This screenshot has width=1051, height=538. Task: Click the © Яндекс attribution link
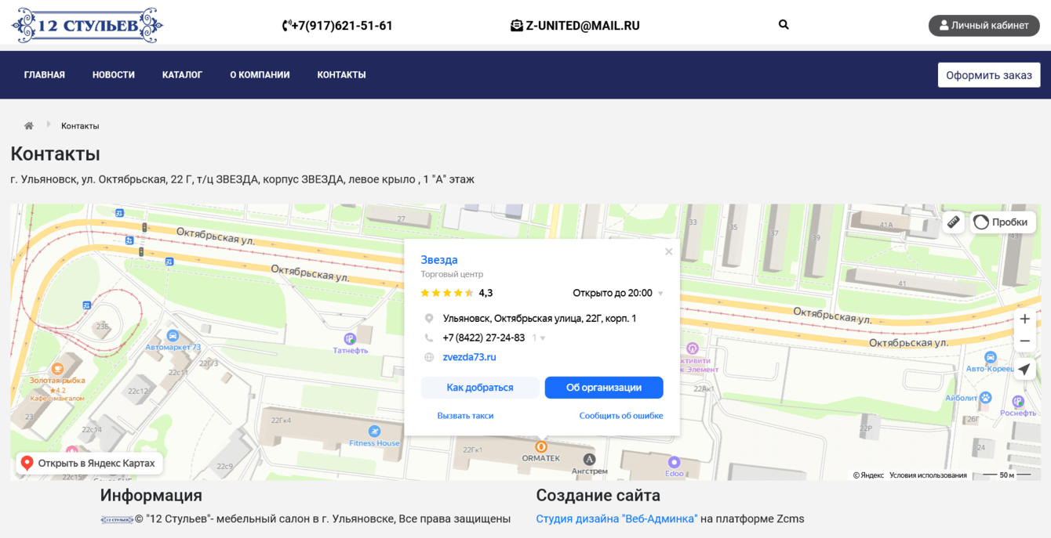point(868,475)
